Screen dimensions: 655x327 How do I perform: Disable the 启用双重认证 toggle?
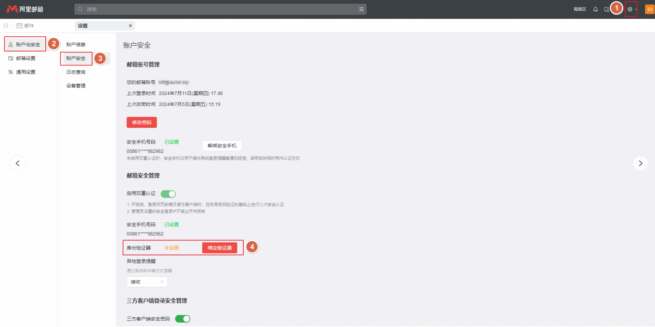168,194
